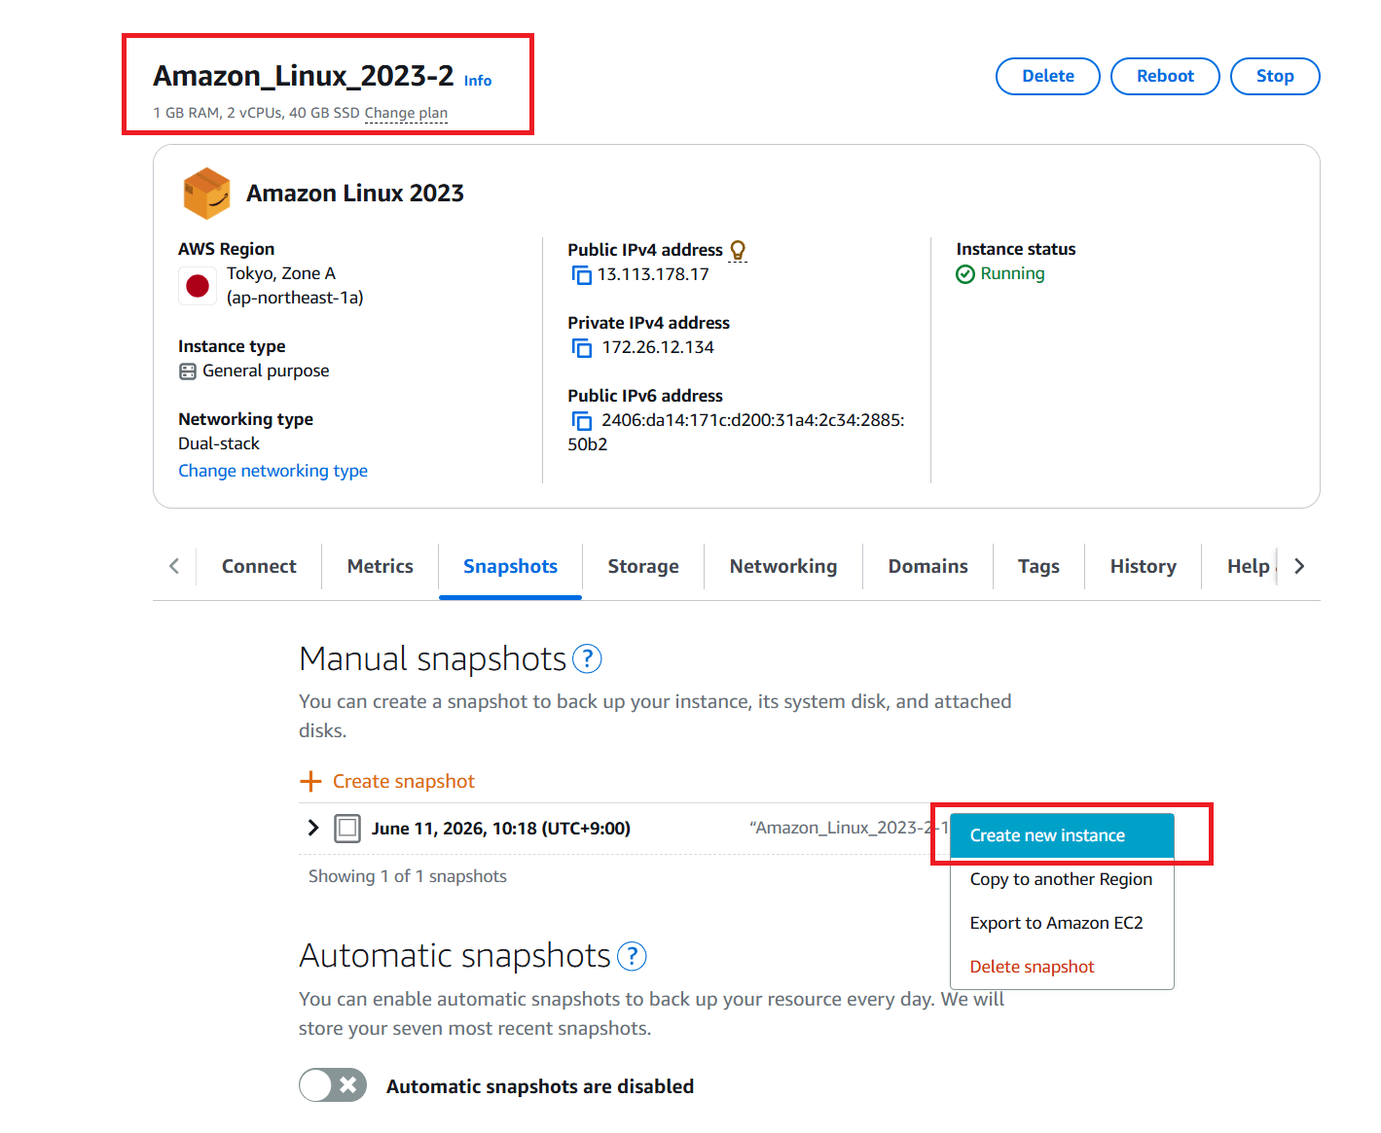
Task: Click the Automatic snapshots heading
Action: (x=454, y=956)
